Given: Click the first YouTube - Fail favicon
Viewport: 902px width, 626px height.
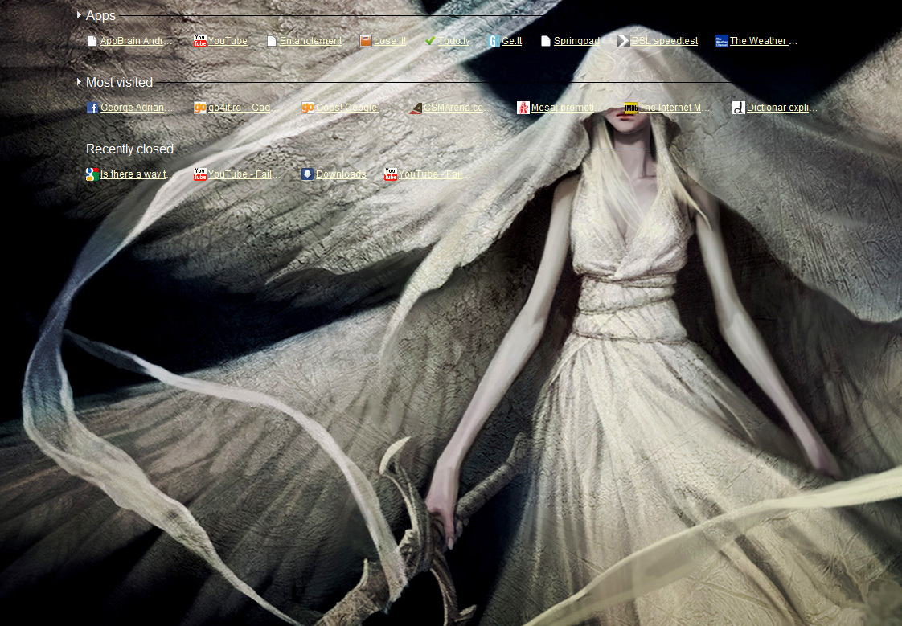Looking at the screenshot, I should click(199, 174).
